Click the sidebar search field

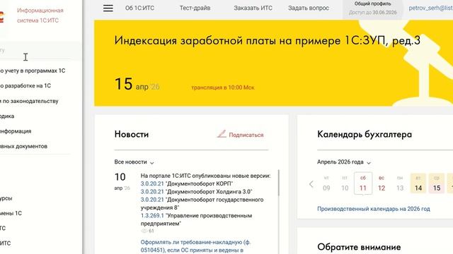35,51
